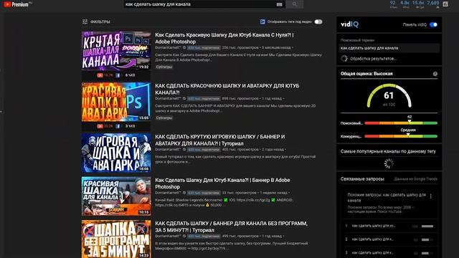459x258 pixels.
Task: Click the 61 score gauge
Action: tap(389, 95)
